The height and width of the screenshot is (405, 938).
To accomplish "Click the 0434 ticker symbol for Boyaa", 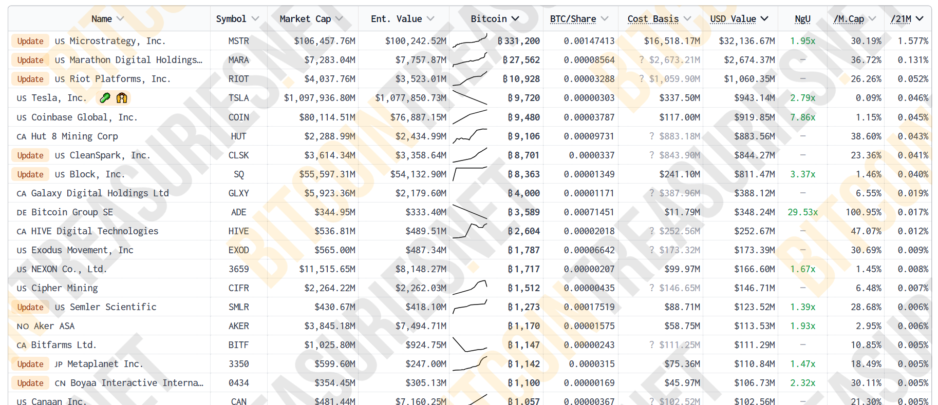I will pos(239,383).
